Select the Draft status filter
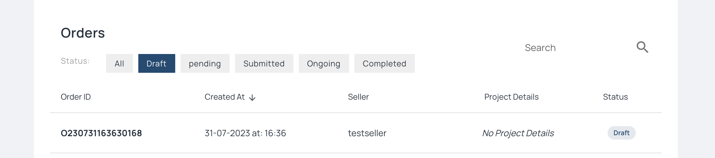 point(156,63)
